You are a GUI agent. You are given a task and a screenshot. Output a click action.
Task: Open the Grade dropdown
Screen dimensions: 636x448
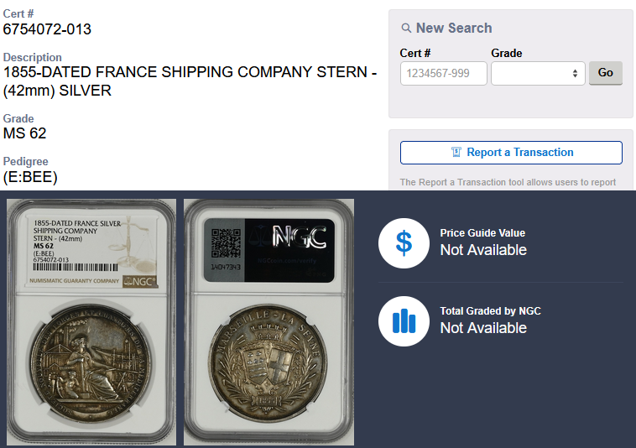(538, 73)
